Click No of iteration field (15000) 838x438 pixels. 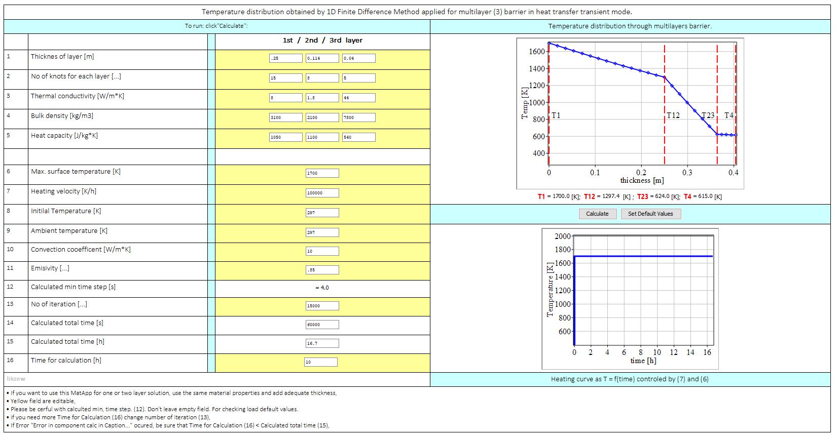pyautogui.click(x=322, y=306)
